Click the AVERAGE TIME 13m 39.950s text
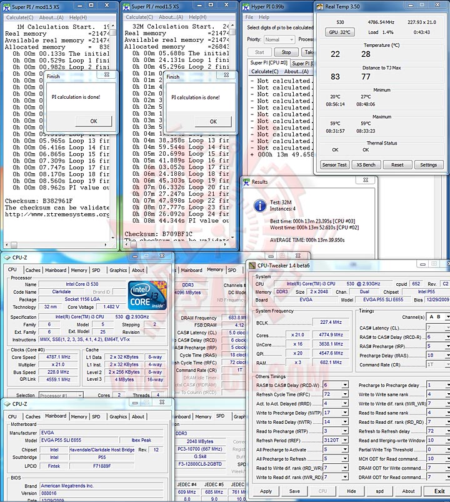This screenshot has width=450, height=502. click(307, 240)
